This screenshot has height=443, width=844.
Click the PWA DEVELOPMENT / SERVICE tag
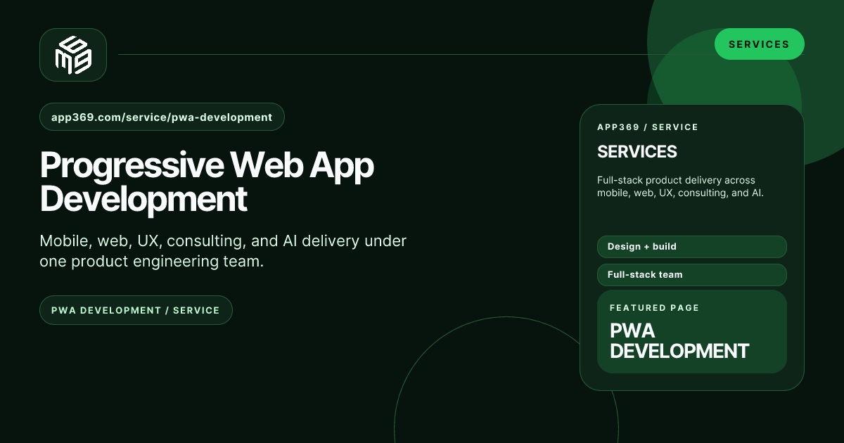(136, 310)
